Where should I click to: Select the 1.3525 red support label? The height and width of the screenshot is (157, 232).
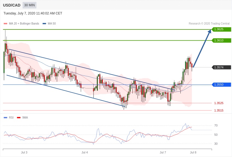(219, 103)
